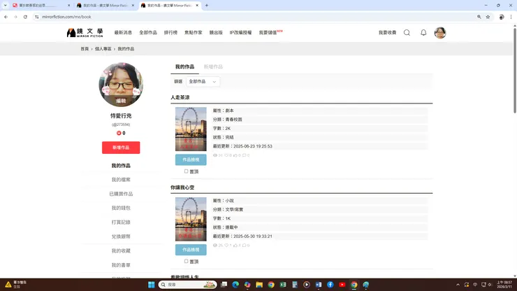The height and width of the screenshot is (291, 517).
Task: Click the Mirror Fiction logo
Action: tap(85, 32)
